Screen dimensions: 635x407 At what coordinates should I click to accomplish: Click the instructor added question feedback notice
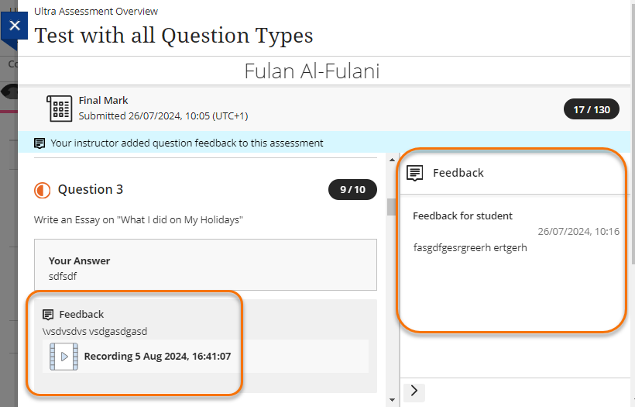[187, 143]
